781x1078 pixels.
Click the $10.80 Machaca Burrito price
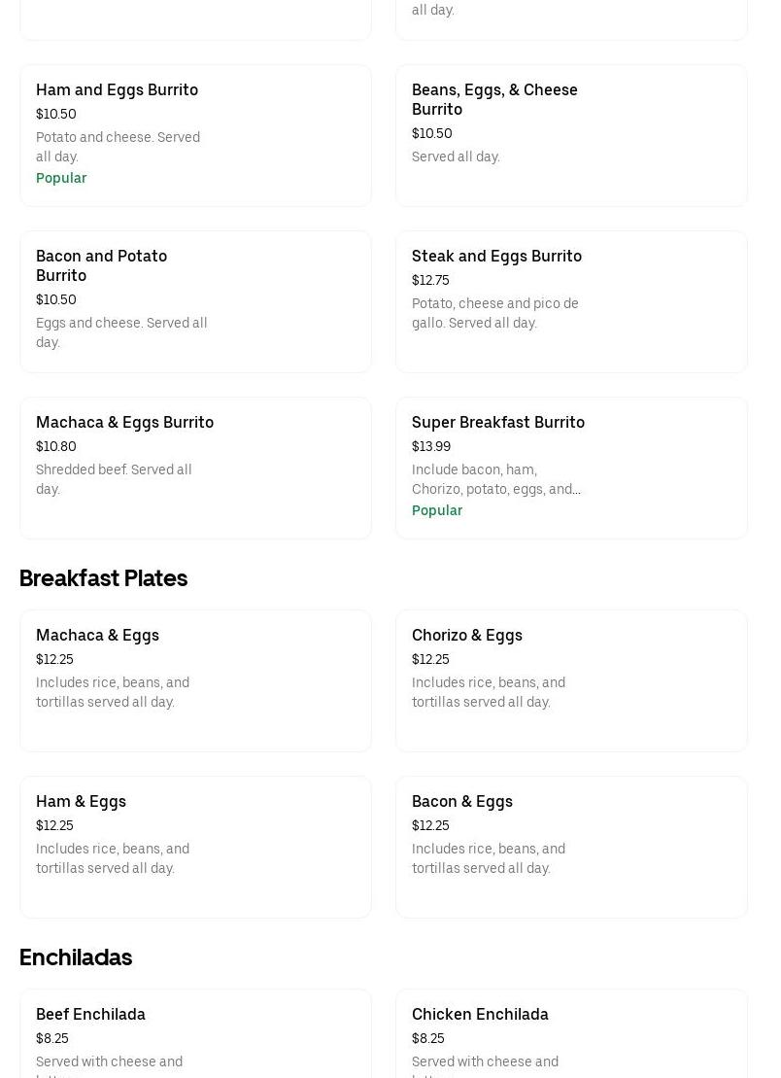click(x=56, y=447)
